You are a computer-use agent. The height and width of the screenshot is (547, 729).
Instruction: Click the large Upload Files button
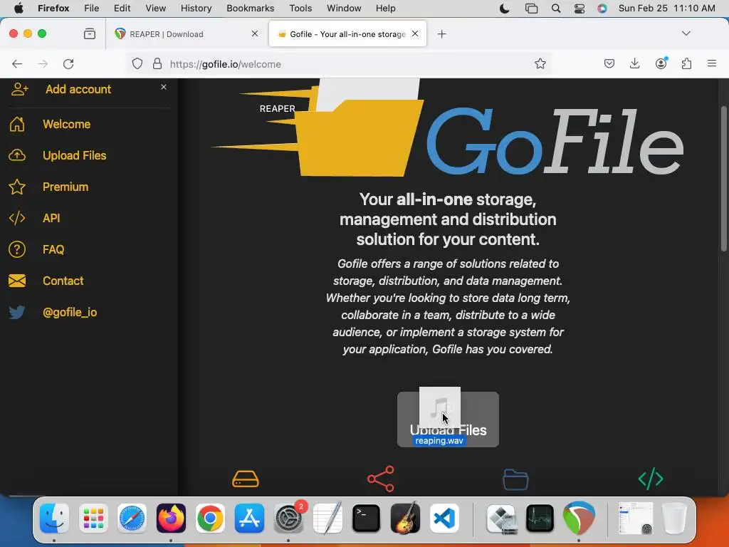click(448, 419)
